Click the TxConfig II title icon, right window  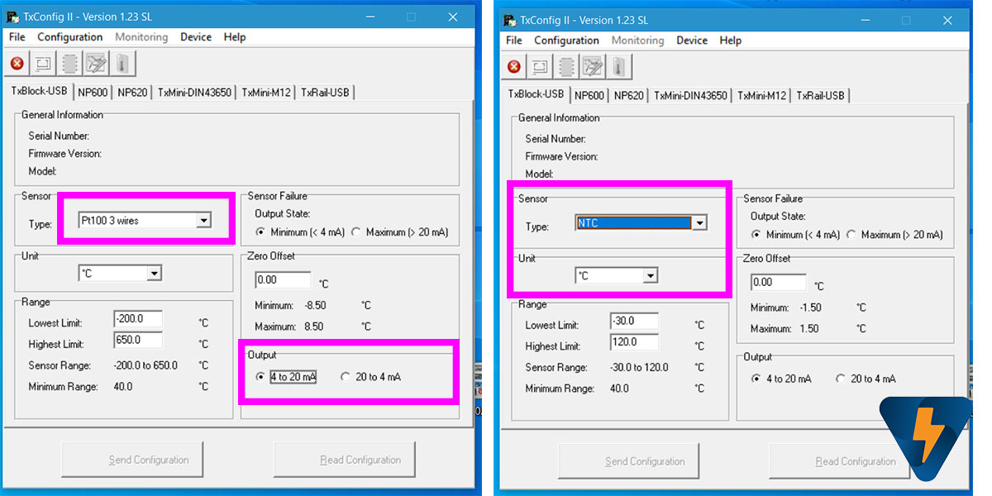(510, 20)
